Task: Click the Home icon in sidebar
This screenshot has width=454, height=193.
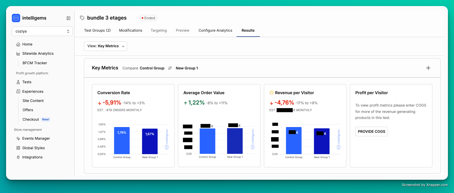Action: pos(18,44)
